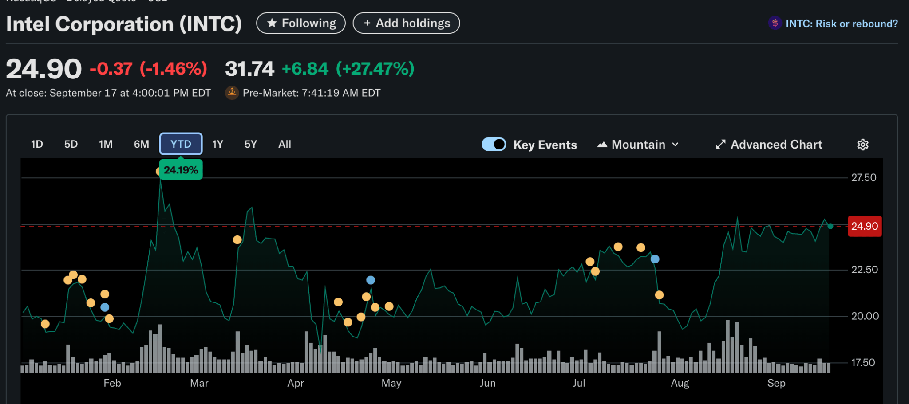This screenshot has height=404, width=909.
Task: Switch to the 5Y time range
Action: (x=250, y=144)
